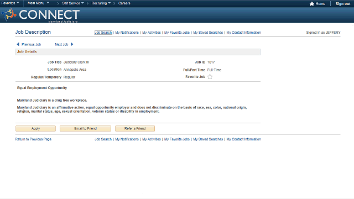The height and width of the screenshot is (199, 354).
Task: Open top My Saved Searches link
Action: click(x=208, y=33)
